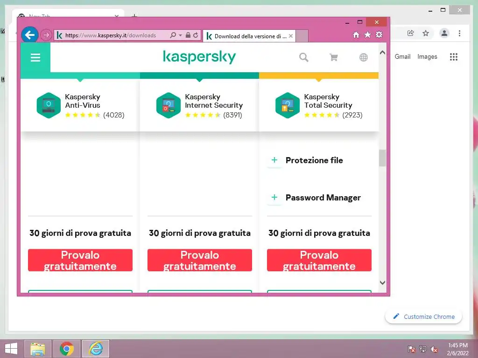Open Images link in Chrome window
This screenshot has height=358, width=478.
click(x=427, y=56)
